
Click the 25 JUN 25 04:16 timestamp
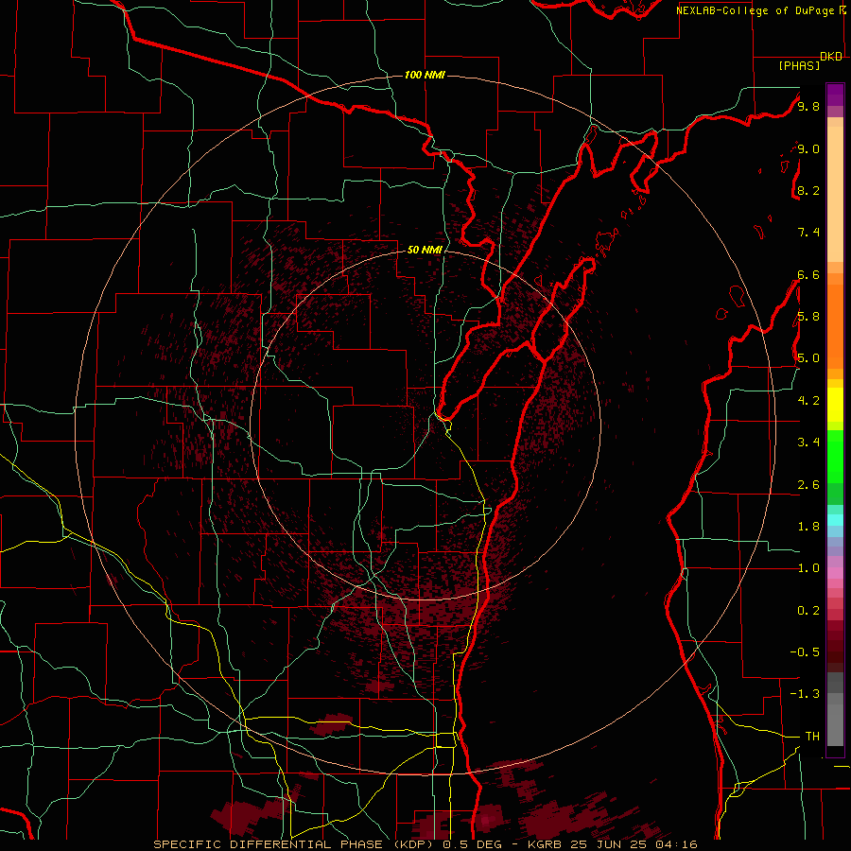click(634, 844)
